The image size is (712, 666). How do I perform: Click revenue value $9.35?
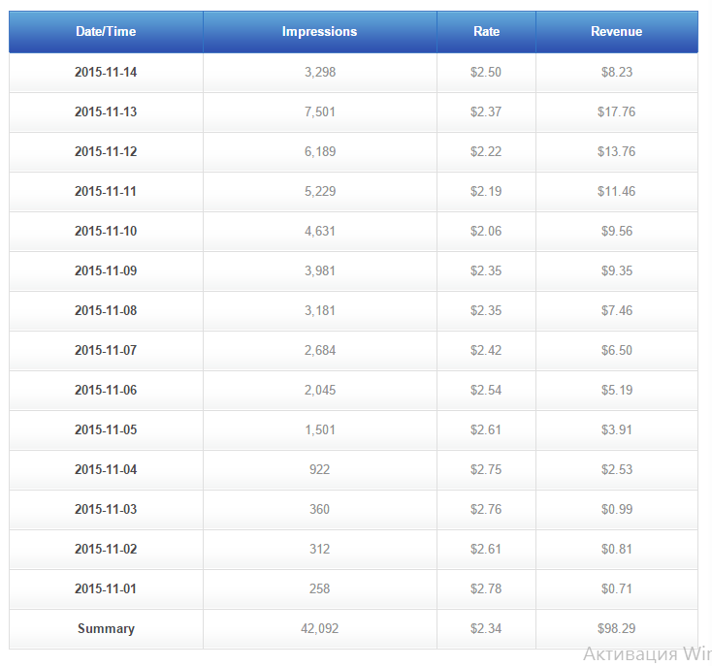coord(616,271)
